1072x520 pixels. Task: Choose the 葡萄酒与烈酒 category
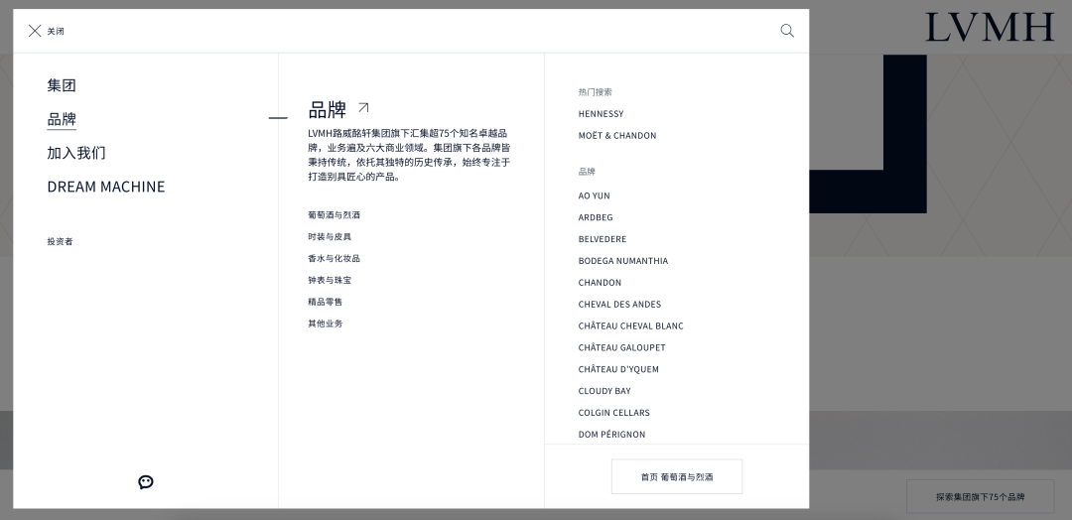point(335,215)
